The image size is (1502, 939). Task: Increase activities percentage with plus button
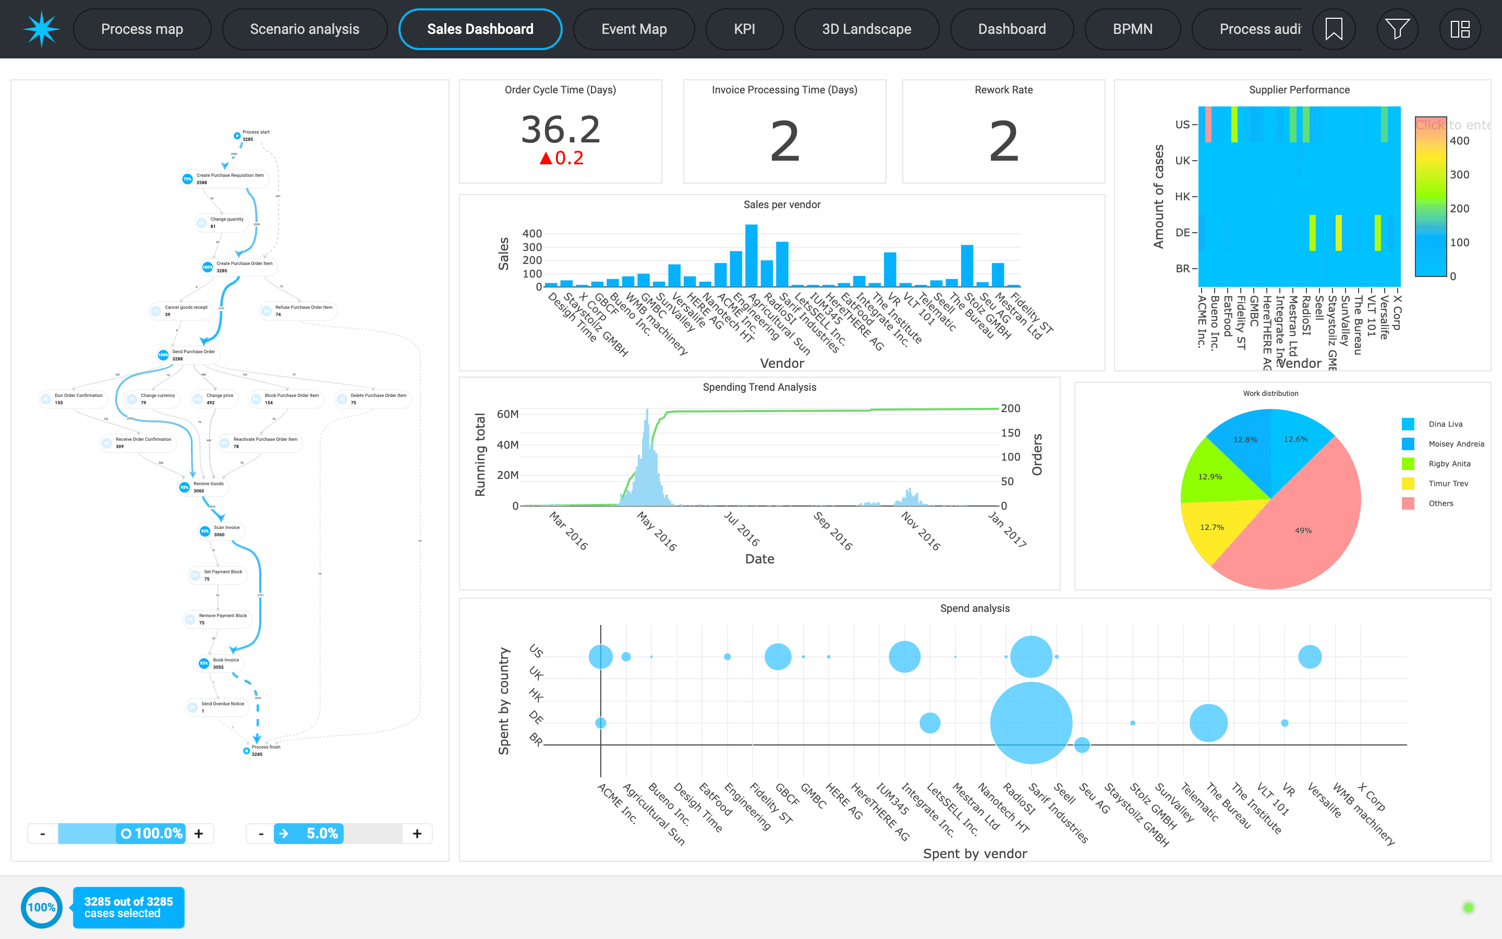[199, 834]
